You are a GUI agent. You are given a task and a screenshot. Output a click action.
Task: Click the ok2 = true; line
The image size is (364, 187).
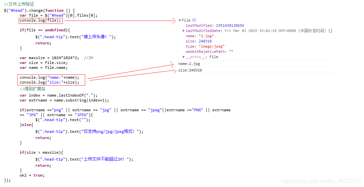[x=32, y=175]
